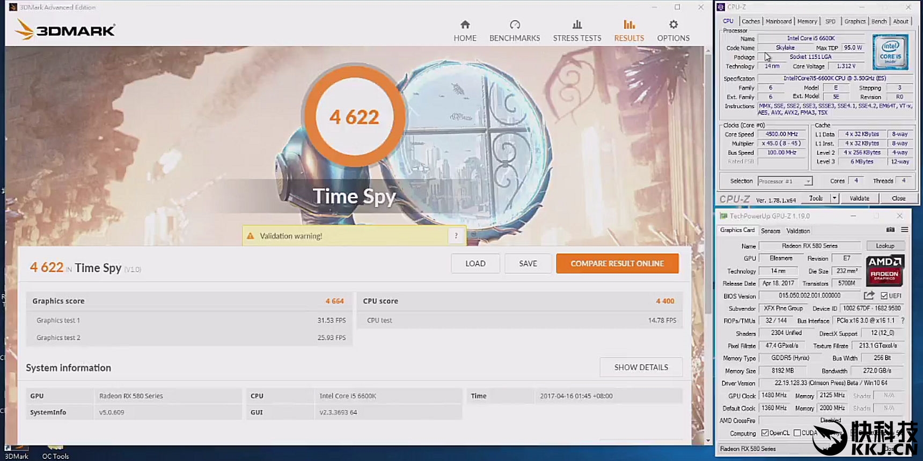Switch to the Mainboard tab in CPU-Z
The height and width of the screenshot is (461, 923).
coord(778,21)
